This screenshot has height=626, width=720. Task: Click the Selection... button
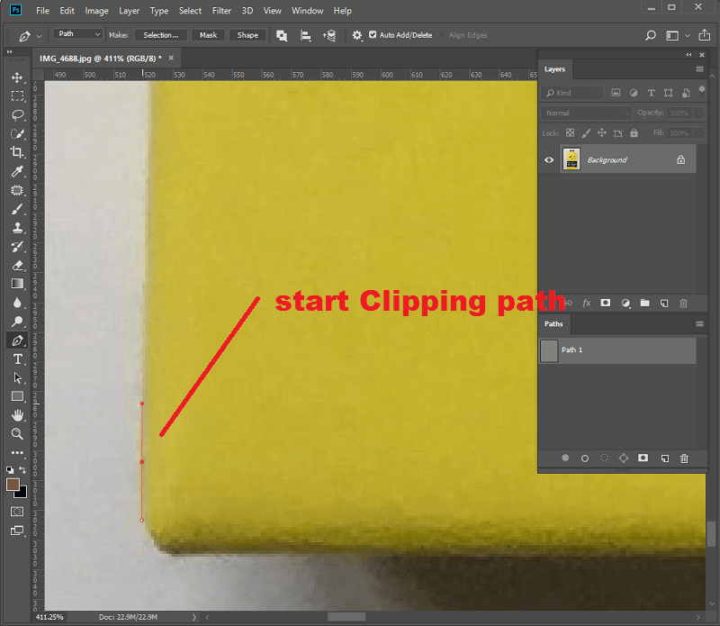click(x=161, y=35)
